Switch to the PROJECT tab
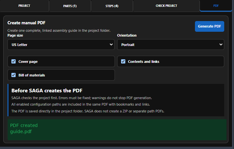 tap(24, 6)
